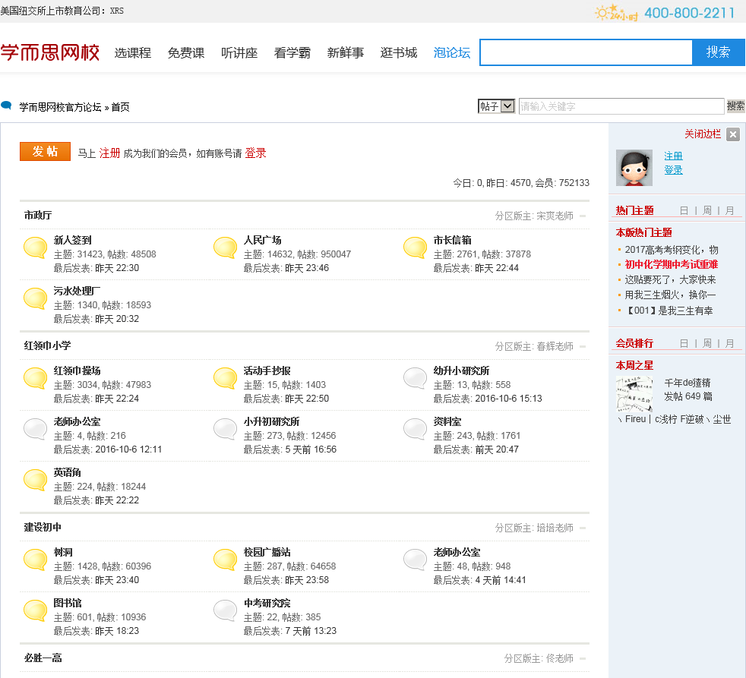This screenshot has height=678, width=746.
Task: Click the 幼升小研究所 gray bubble icon
Action: [x=415, y=378]
